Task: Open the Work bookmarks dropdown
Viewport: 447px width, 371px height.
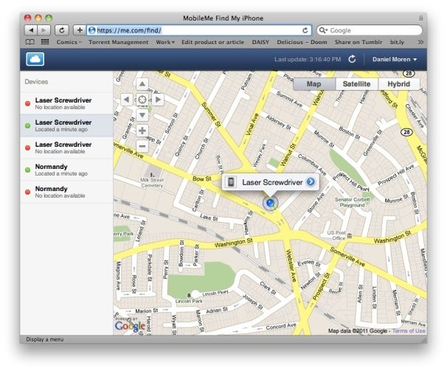Action: pos(165,42)
